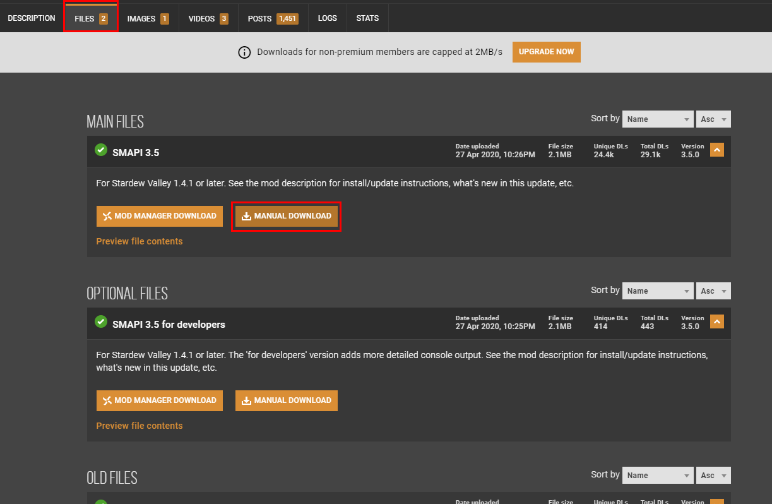Open the Description tab

point(32,18)
